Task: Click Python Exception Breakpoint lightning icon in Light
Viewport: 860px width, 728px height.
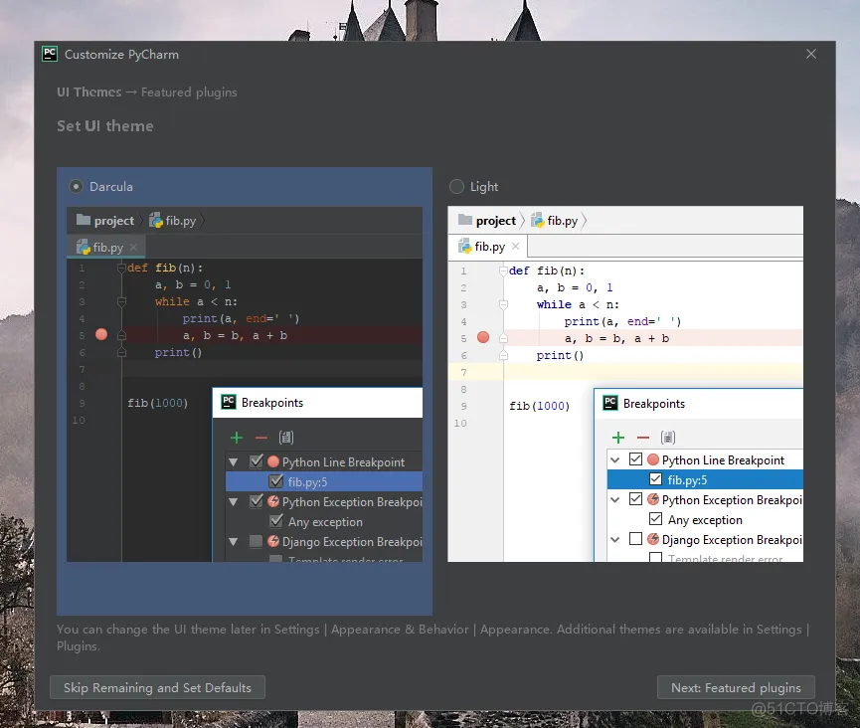Action: tap(652, 498)
